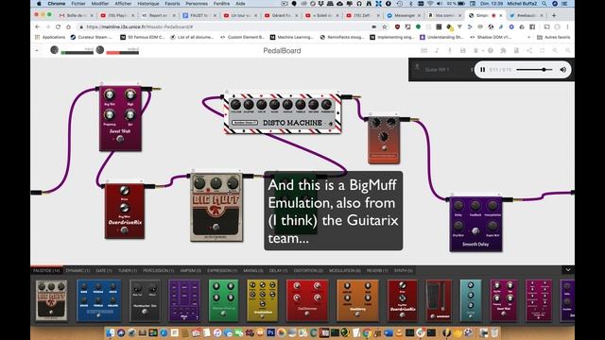Viewport: 605px width, 340px height.
Task: Pause the audio player playback
Action: tap(482, 70)
